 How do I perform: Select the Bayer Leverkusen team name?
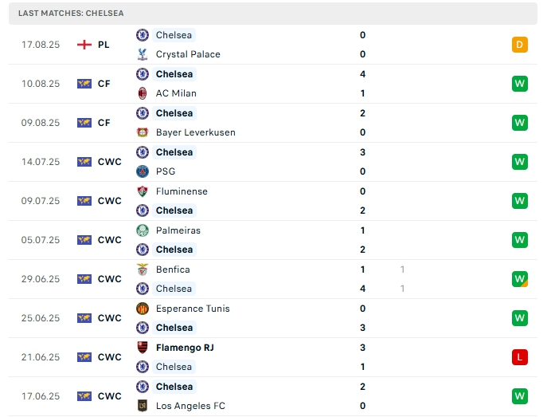pos(195,132)
